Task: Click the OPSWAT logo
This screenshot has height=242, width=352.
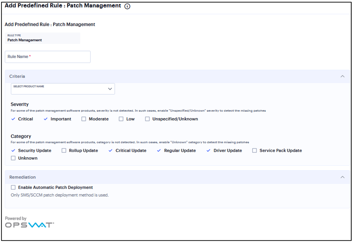Action: pyautogui.click(x=29, y=224)
